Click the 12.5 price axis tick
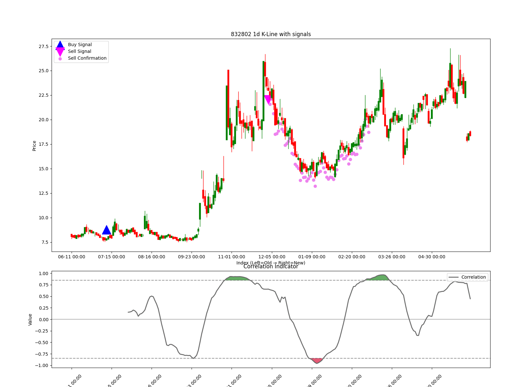The image size is (516, 387). coord(44,193)
